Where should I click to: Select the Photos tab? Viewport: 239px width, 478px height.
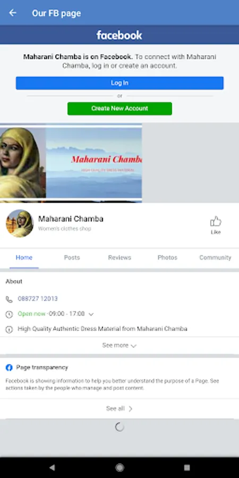(167, 258)
